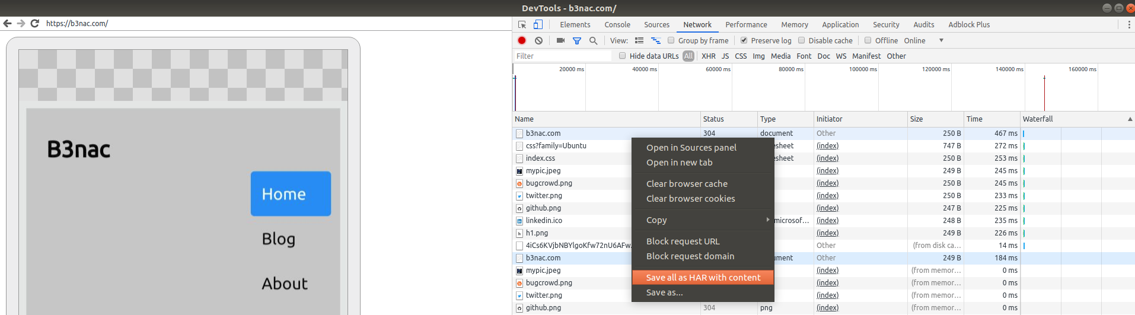The height and width of the screenshot is (315, 1135).
Task: Choose Block request URL
Action: coord(703,241)
